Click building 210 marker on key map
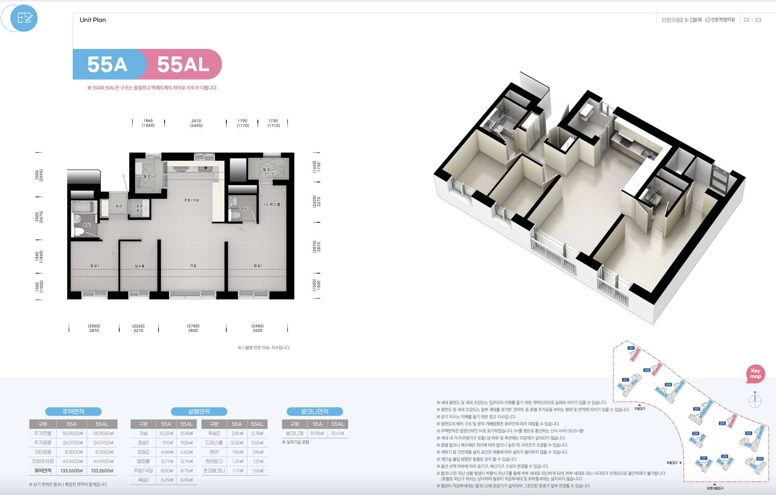 [x=631, y=348]
